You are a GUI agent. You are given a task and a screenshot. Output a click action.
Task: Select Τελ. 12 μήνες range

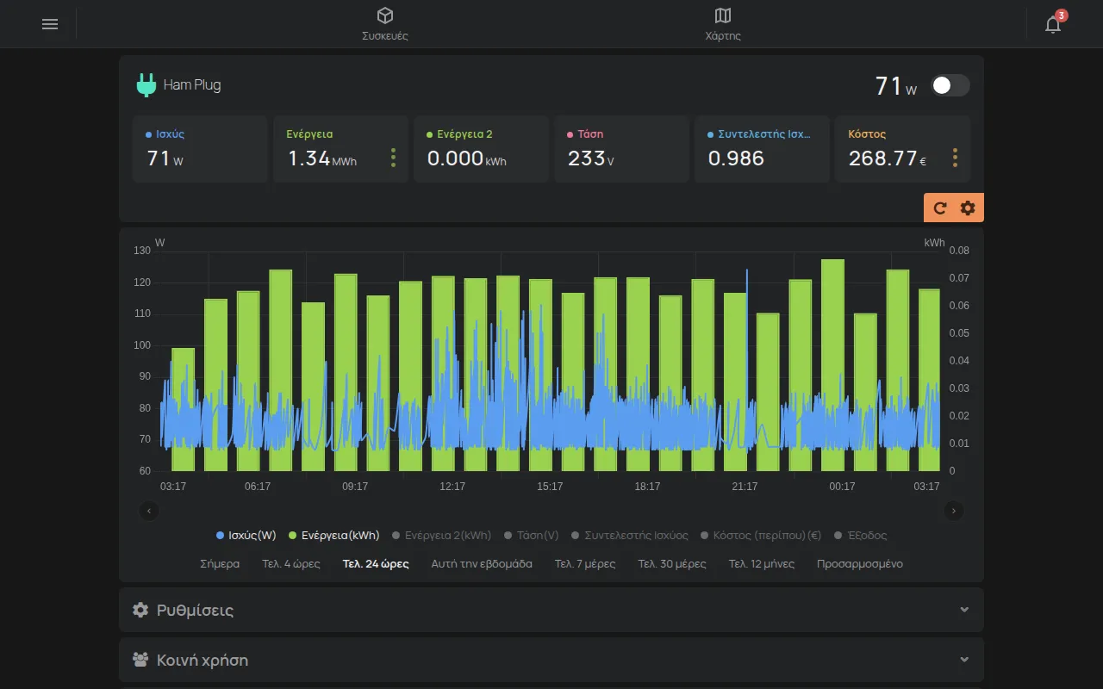pyautogui.click(x=762, y=564)
